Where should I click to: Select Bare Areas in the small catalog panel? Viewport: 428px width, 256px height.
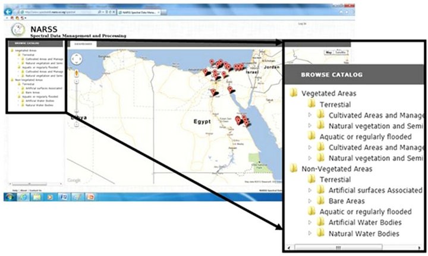[33, 93]
